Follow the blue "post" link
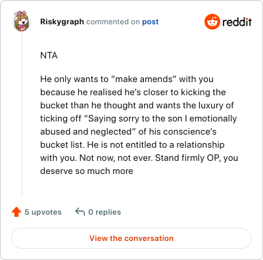This screenshot has width=263, height=260. [151, 22]
